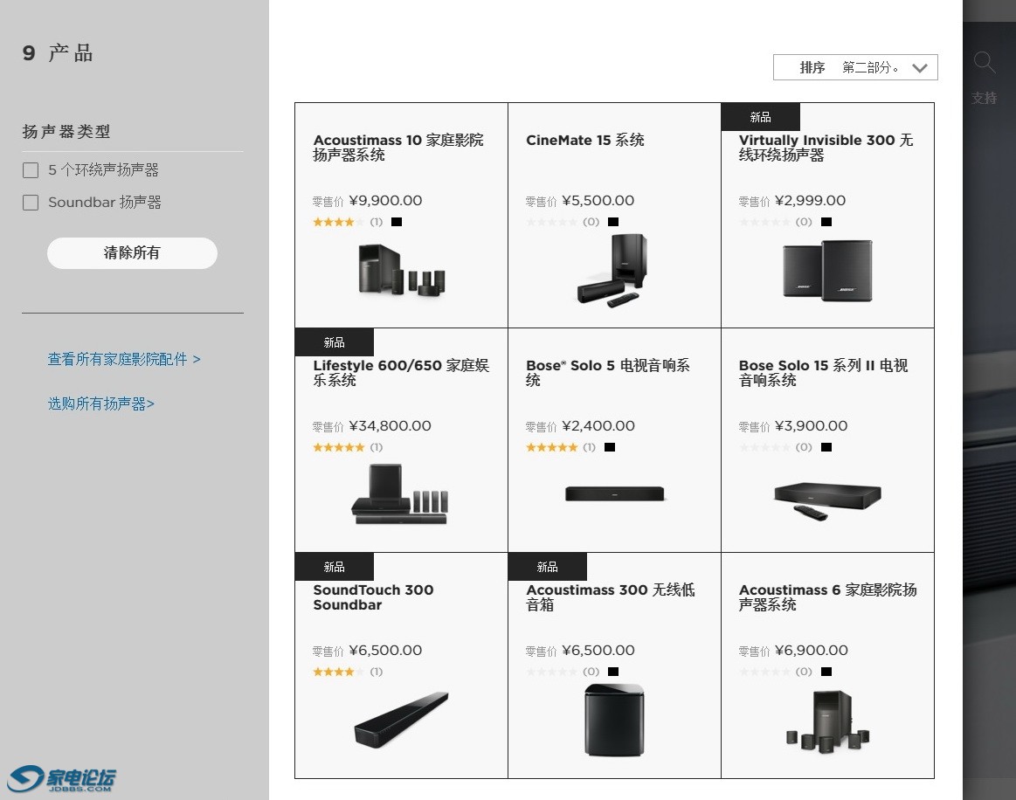Click the Solo 15 empty star rating
1016x800 pixels.
point(764,447)
